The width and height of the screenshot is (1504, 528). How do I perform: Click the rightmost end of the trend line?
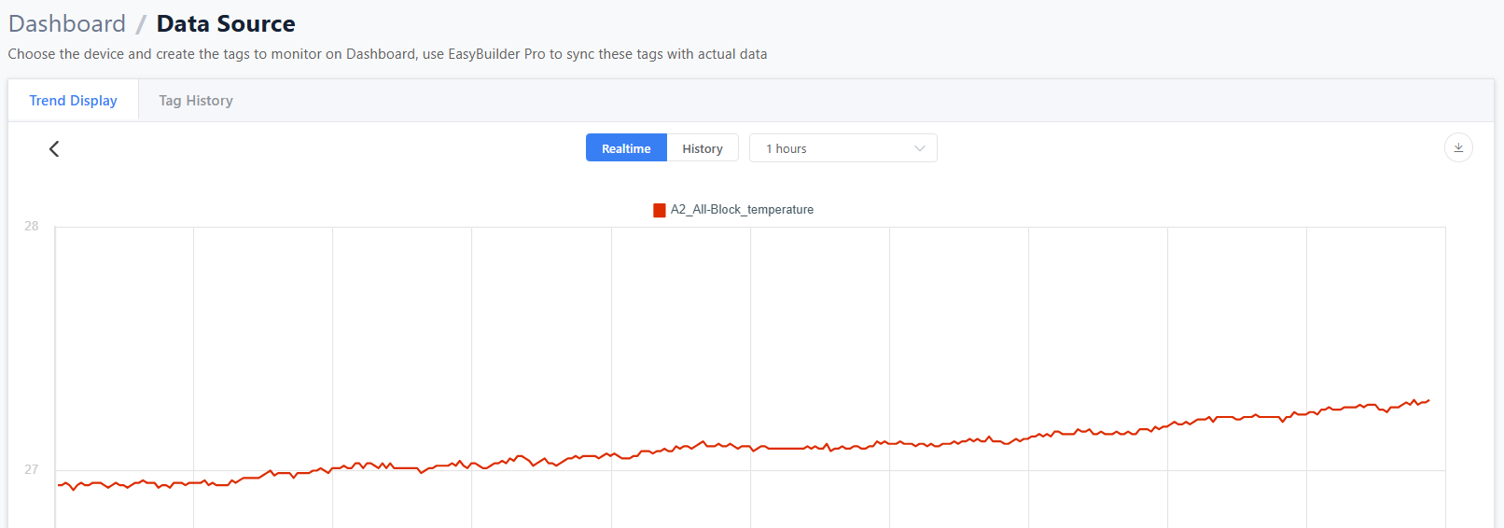[1428, 401]
